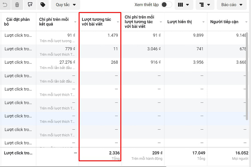251x167 pixels.
Task: Click the 1.479 post engagement value
Action: (x=113, y=35)
